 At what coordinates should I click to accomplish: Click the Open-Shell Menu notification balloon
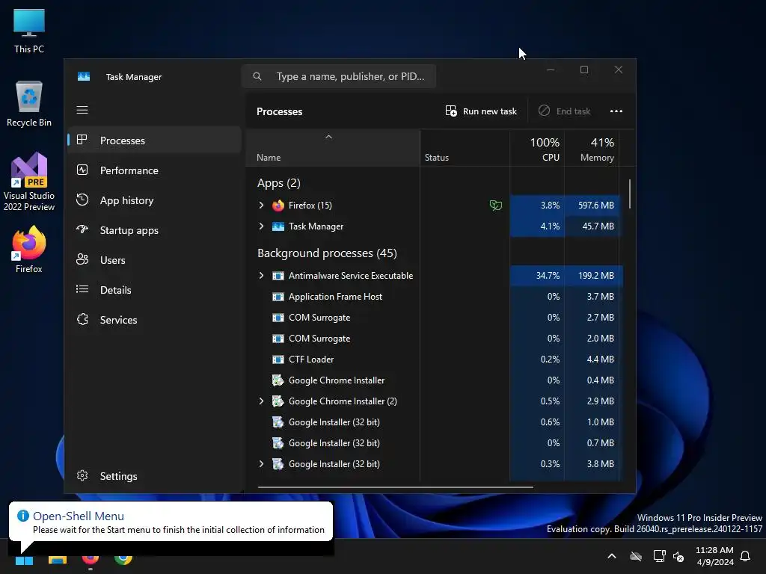171,522
